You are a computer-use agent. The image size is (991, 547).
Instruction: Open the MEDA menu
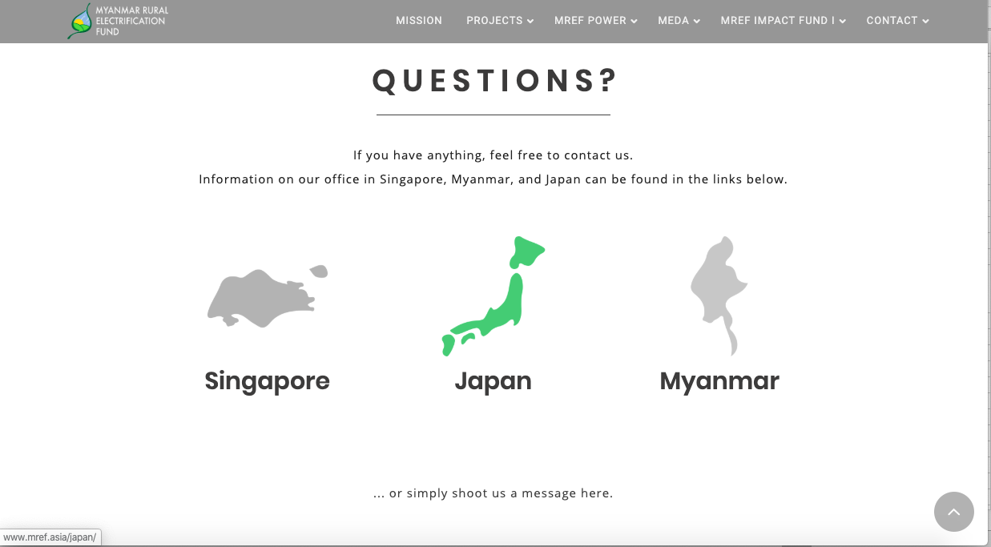pyautogui.click(x=673, y=21)
